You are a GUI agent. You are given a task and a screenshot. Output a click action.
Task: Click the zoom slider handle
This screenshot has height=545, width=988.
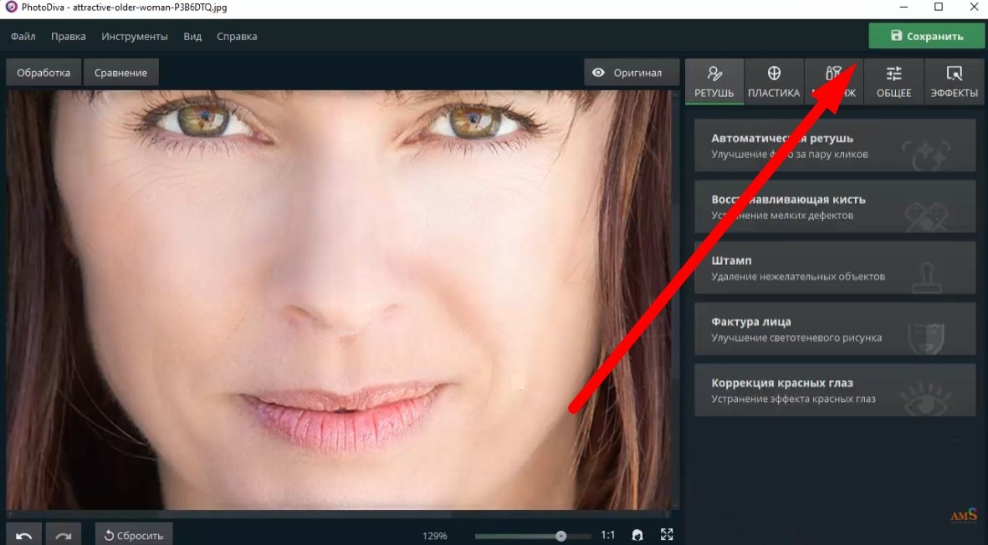point(561,536)
